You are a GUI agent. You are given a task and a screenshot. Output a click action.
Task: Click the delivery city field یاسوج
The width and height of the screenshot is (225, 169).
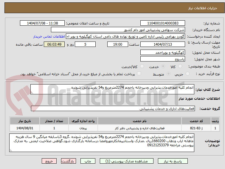(163, 59)
